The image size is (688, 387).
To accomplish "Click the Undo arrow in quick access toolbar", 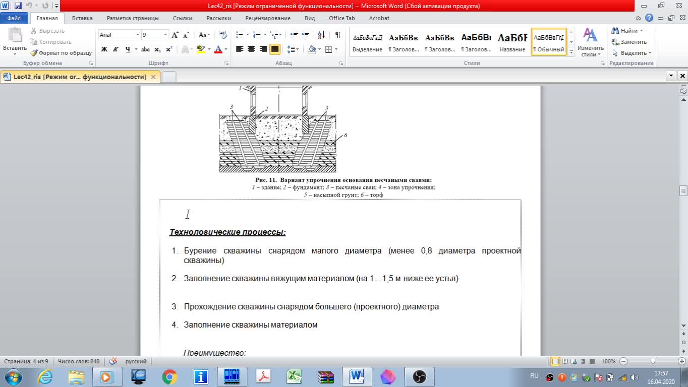I will [x=29, y=6].
